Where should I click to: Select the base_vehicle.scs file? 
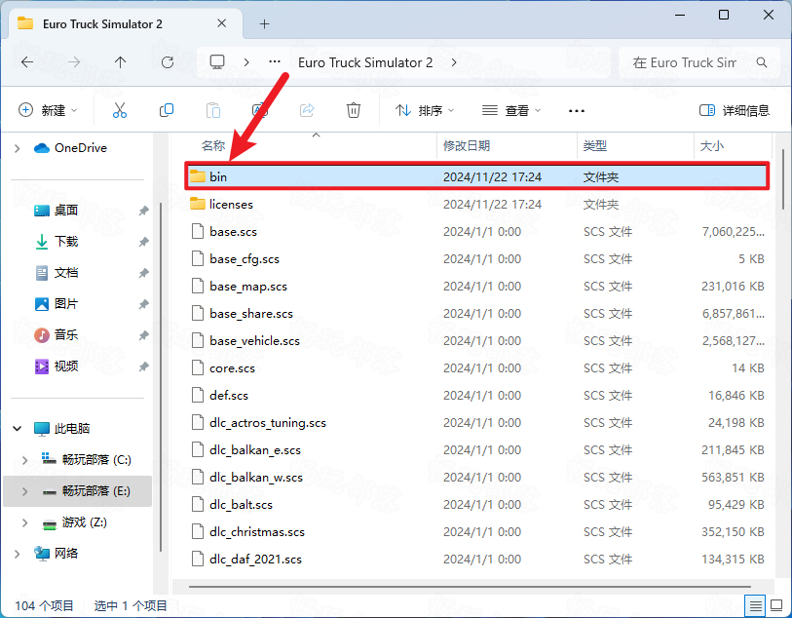(476, 340)
